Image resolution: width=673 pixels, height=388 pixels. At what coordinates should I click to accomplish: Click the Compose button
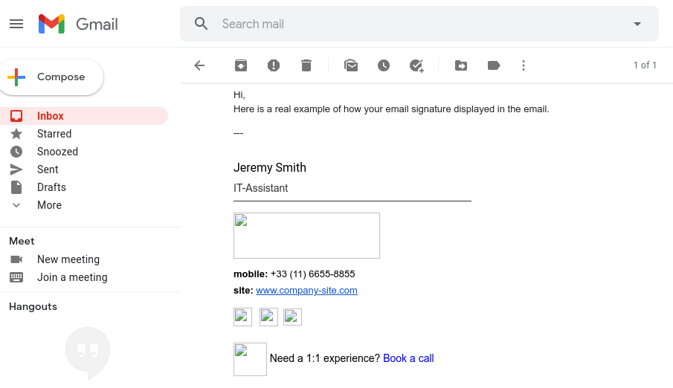(51, 77)
